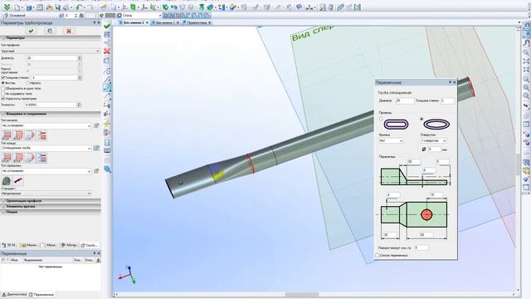Switch to the '3D М...' bottom panel tab
The image size is (531, 299).
[x=10, y=245]
